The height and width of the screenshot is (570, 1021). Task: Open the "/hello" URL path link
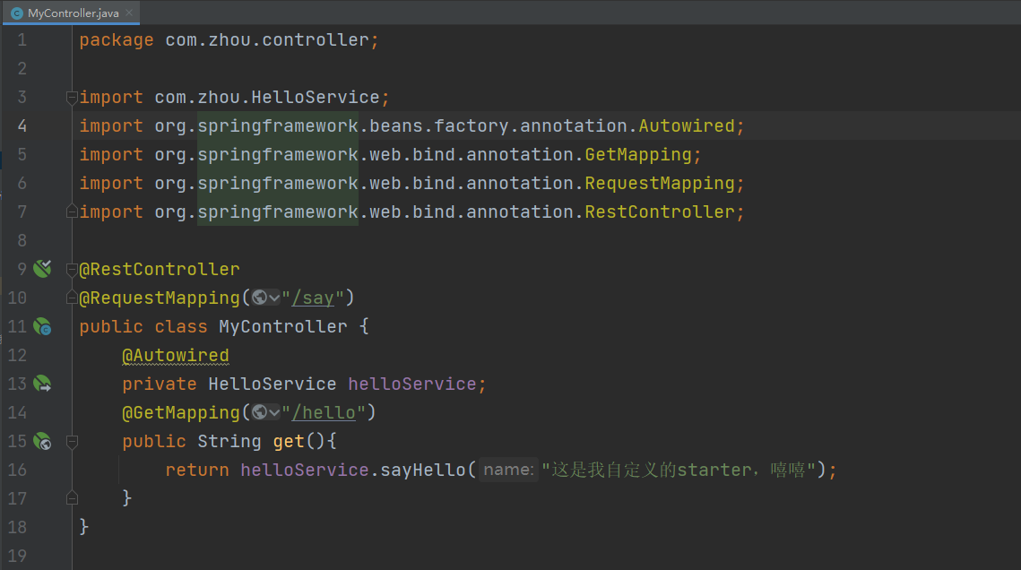324,412
